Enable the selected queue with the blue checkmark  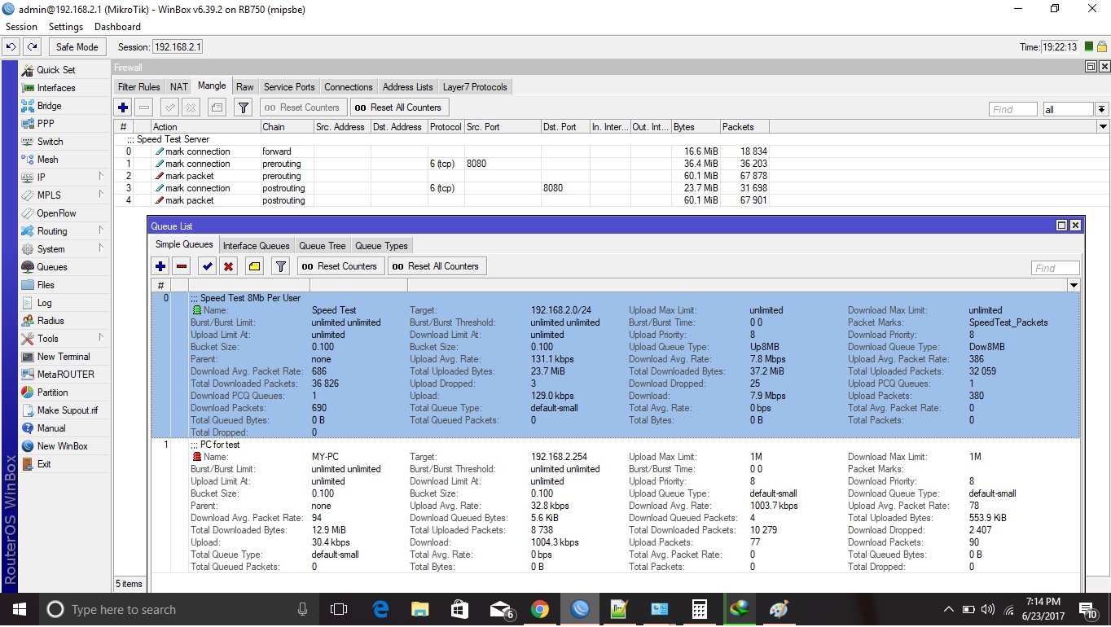(x=206, y=266)
